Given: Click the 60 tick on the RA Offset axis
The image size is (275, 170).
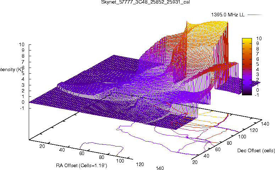Looking at the screenshot, I should click(x=82, y=153).
